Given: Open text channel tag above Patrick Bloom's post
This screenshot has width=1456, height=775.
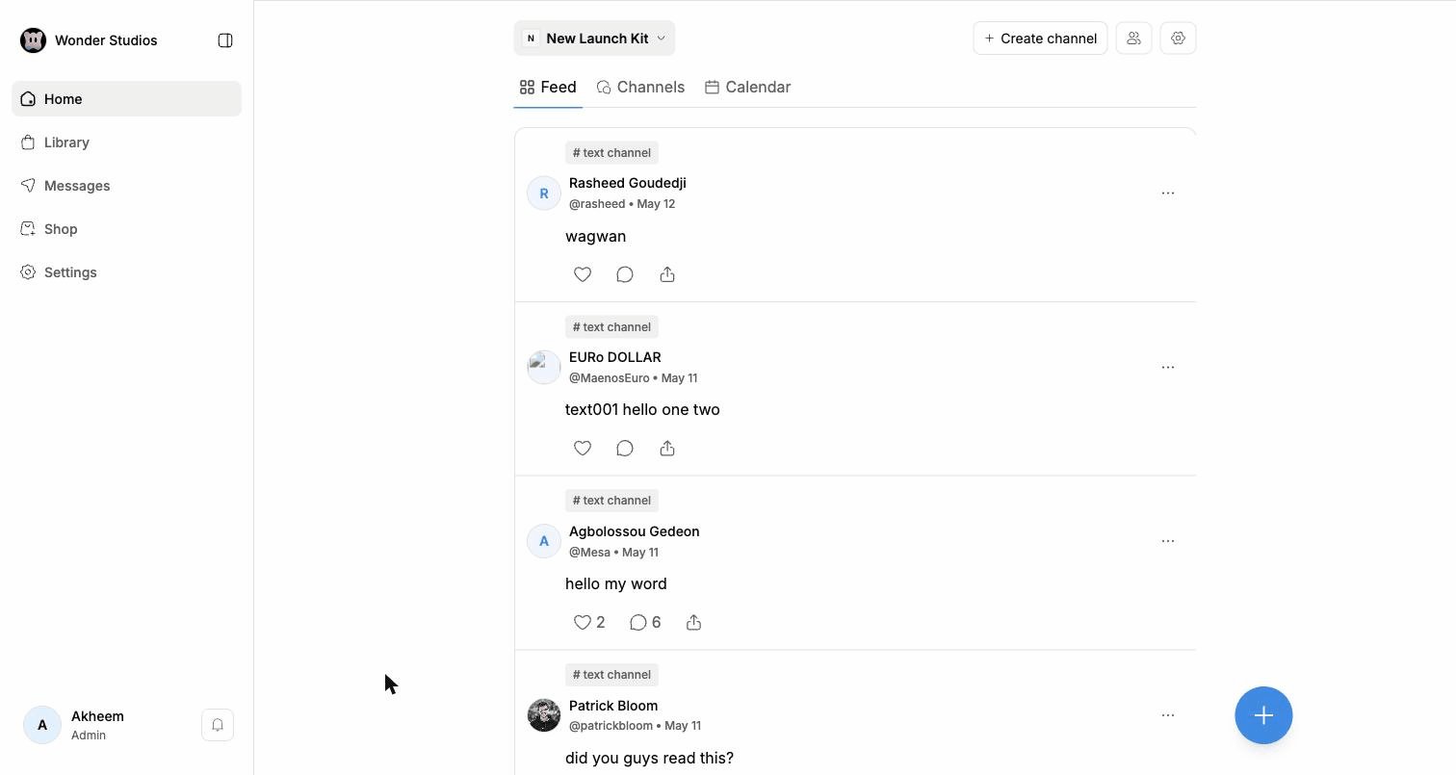Looking at the screenshot, I should click(611, 675).
